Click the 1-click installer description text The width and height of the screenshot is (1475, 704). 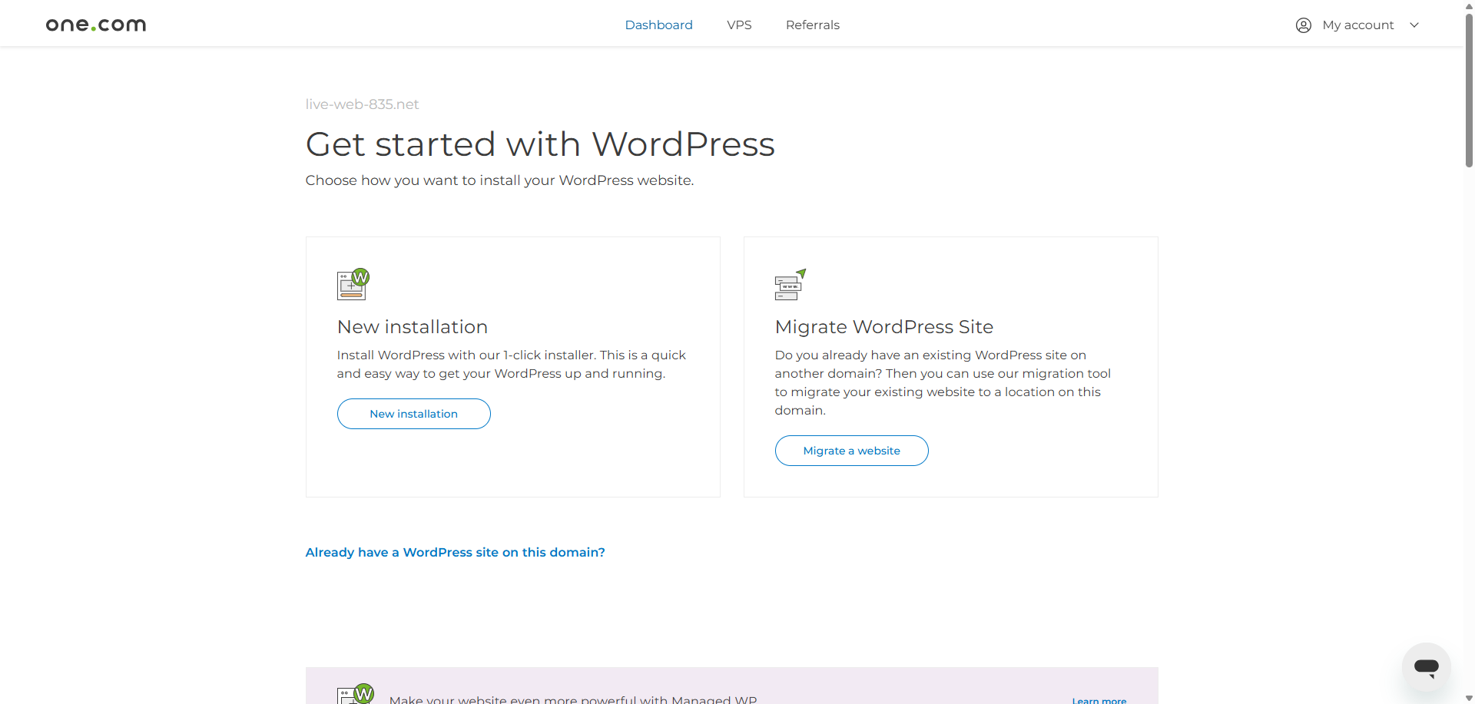point(511,365)
